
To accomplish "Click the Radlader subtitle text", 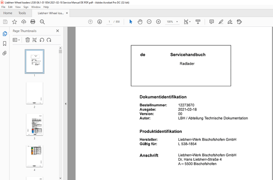I will point(187,64).
